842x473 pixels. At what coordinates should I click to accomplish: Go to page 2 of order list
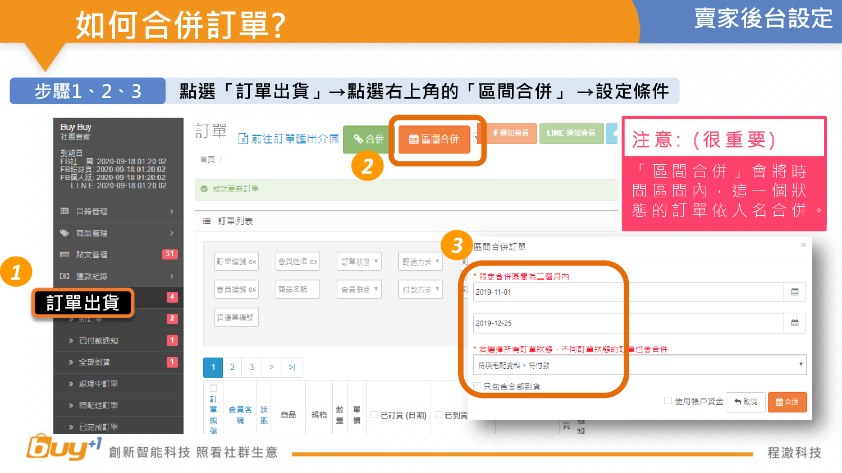point(232,367)
